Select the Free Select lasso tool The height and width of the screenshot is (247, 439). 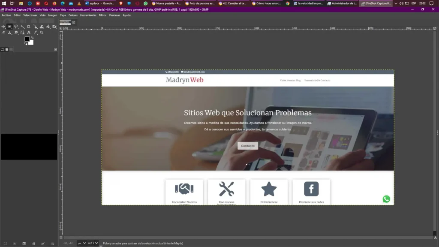click(16, 27)
